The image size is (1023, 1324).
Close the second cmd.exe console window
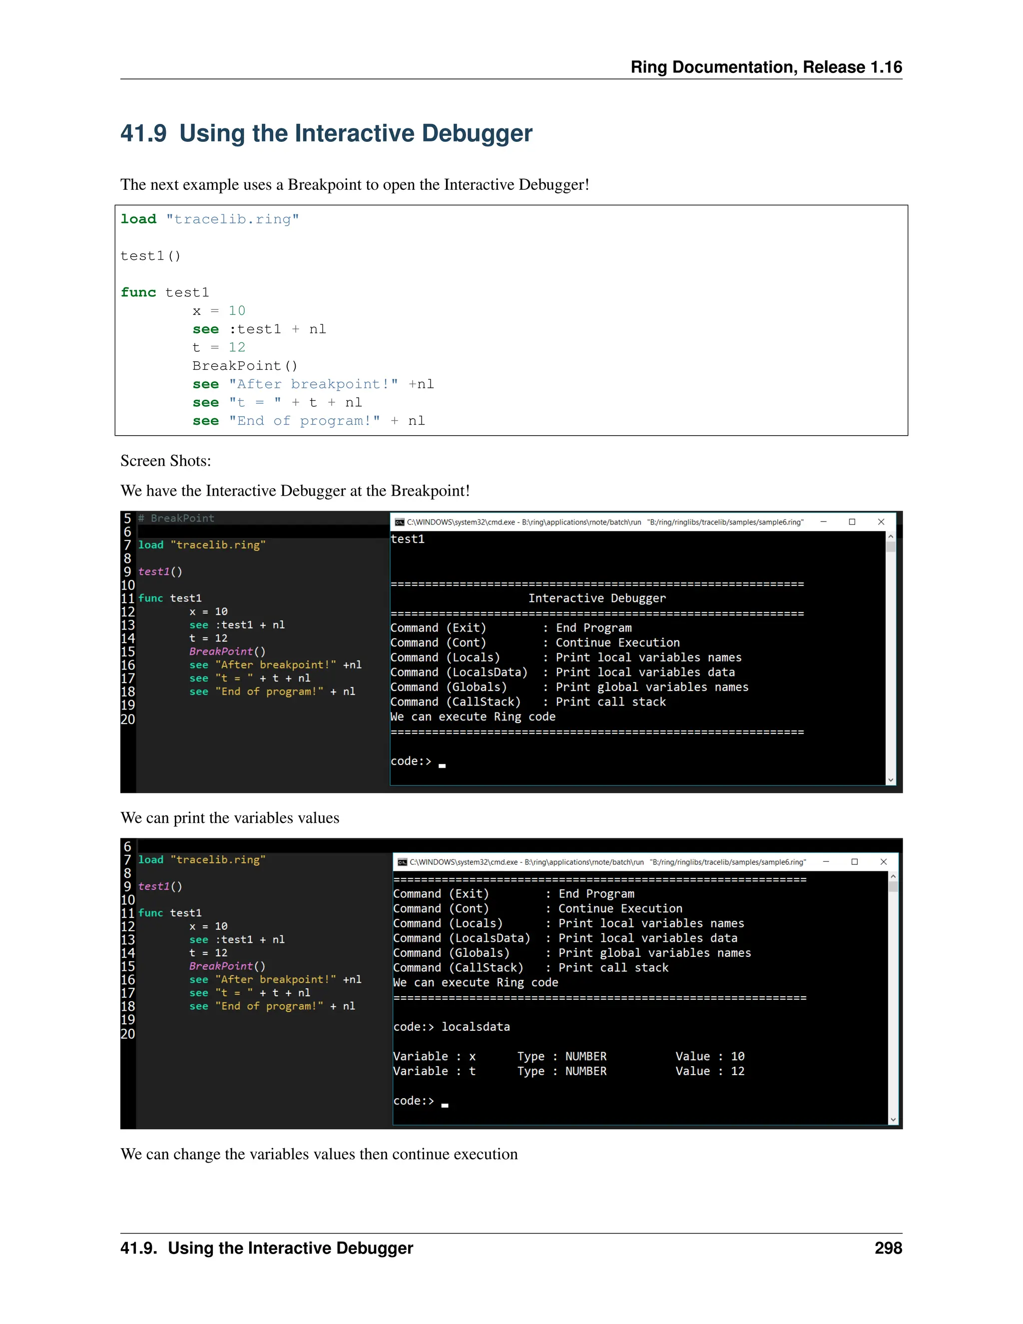tap(884, 862)
